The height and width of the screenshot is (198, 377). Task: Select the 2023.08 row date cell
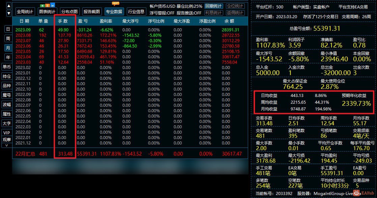pyautogui.click(x=23, y=35)
